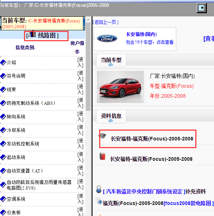Click the book icon beside 符号说明
The width and height of the screenshot is (214, 216).
[3, 76]
